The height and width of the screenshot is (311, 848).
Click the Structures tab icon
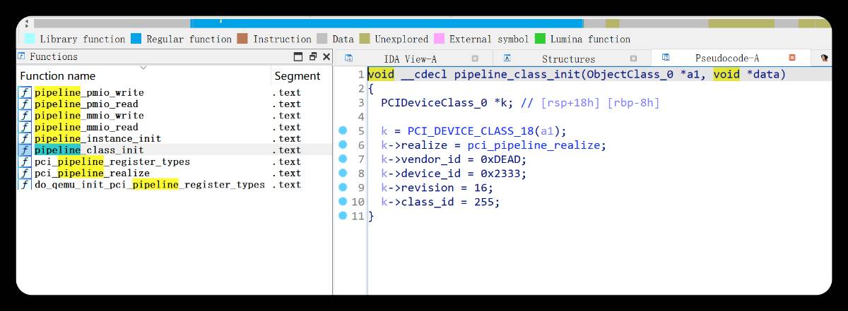507,59
